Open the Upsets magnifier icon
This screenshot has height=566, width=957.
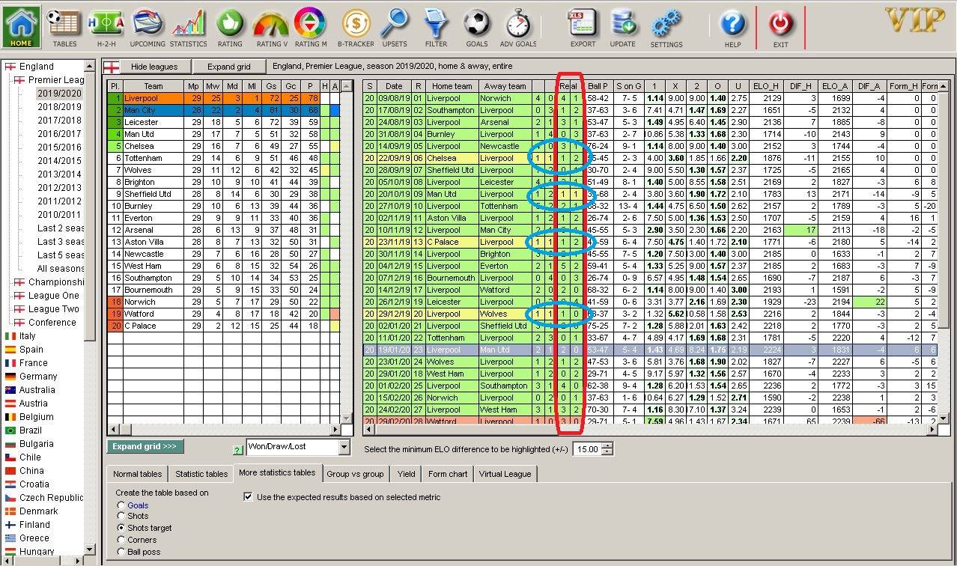pos(395,28)
